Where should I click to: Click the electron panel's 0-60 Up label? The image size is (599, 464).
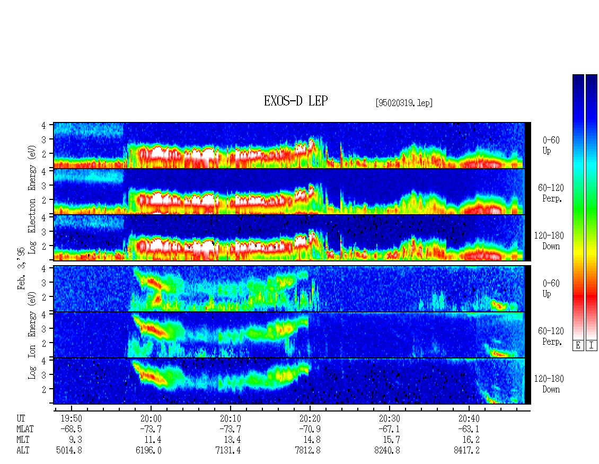click(x=551, y=145)
